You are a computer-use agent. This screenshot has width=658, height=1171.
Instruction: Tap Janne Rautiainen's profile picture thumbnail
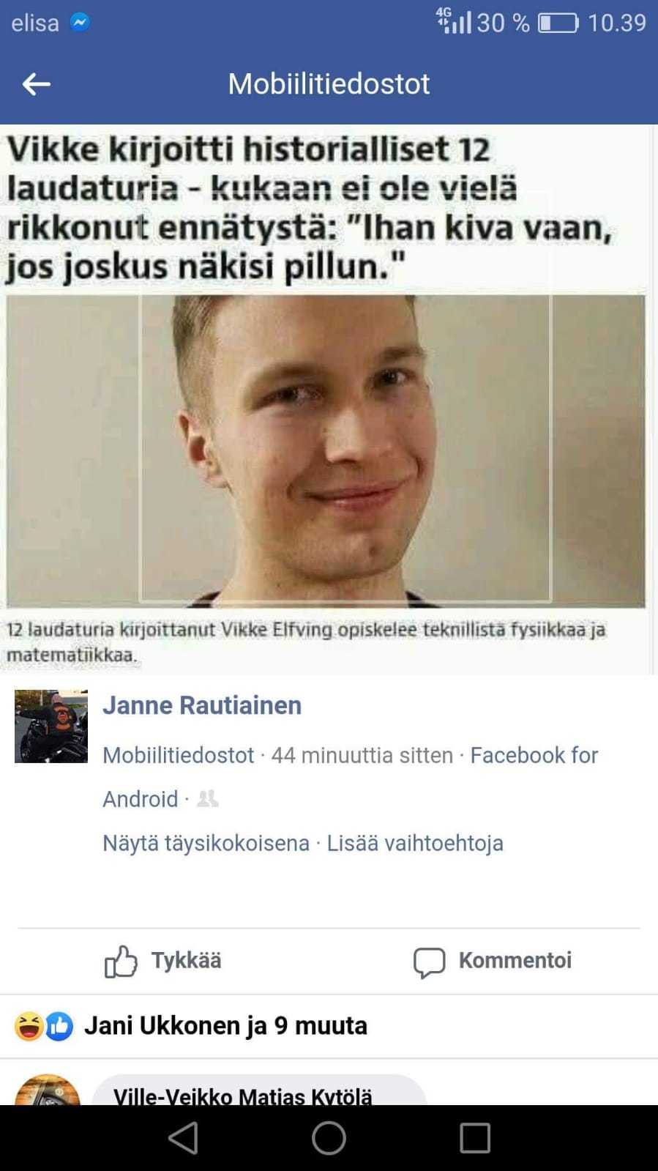[51, 726]
